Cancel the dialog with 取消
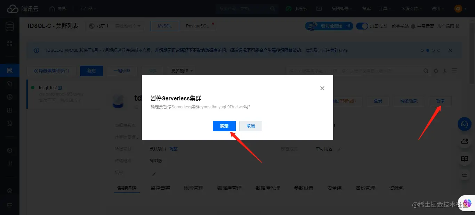Viewport: 475px width, 215px height. 251,126
